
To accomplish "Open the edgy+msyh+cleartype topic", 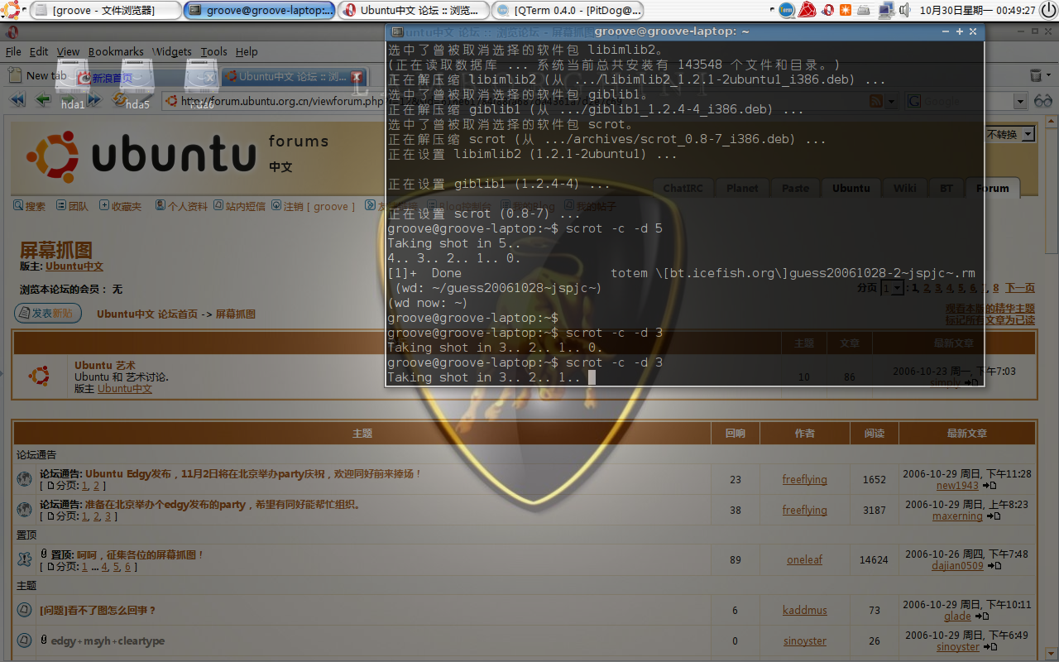I will 108,640.
